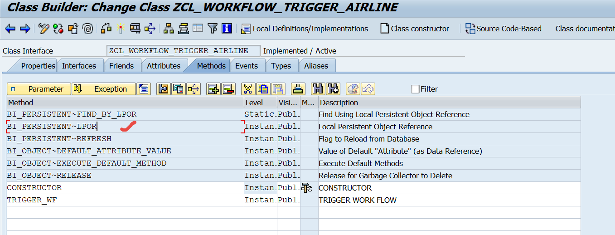Click the fullscreen toggle list icon
615x235 pixels.
[198, 29]
